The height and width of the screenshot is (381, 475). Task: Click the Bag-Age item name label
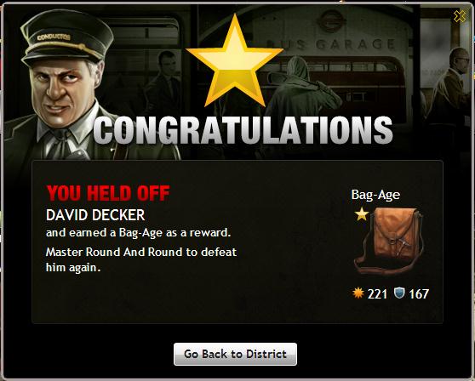375,195
